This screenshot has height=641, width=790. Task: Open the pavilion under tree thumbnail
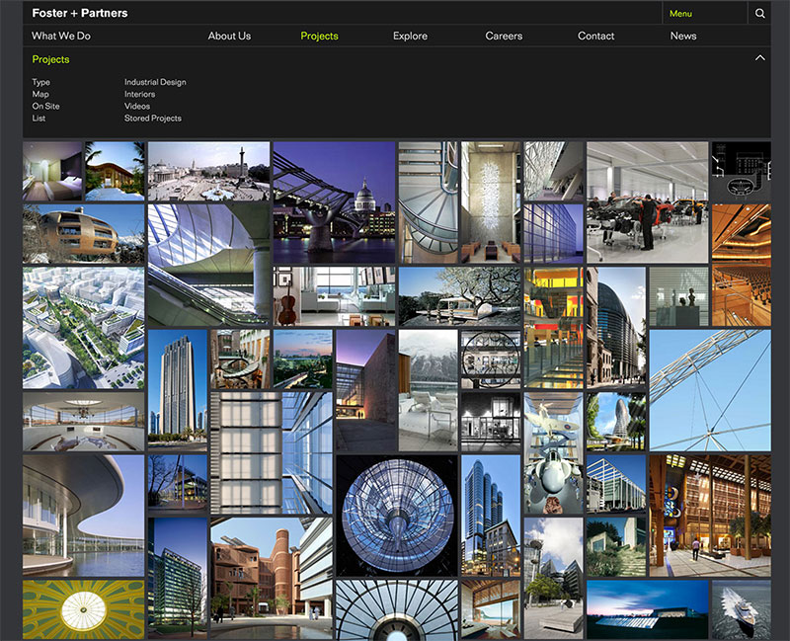(459, 296)
